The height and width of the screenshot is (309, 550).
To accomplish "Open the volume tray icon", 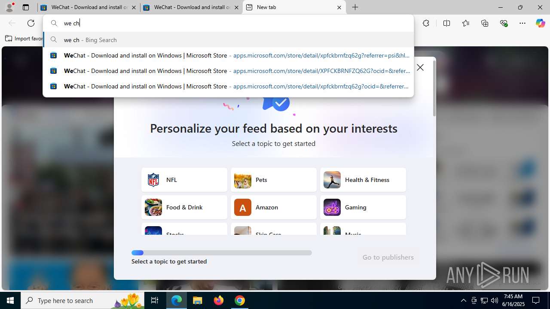I will (495, 300).
